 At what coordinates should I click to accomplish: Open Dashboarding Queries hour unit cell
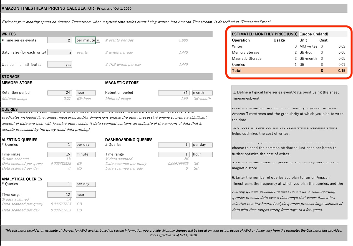pyautogui.click(x=202, y=154)
